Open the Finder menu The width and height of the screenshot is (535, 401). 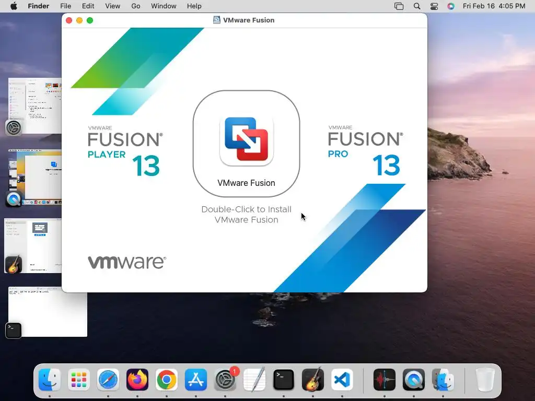pos(39,6)
